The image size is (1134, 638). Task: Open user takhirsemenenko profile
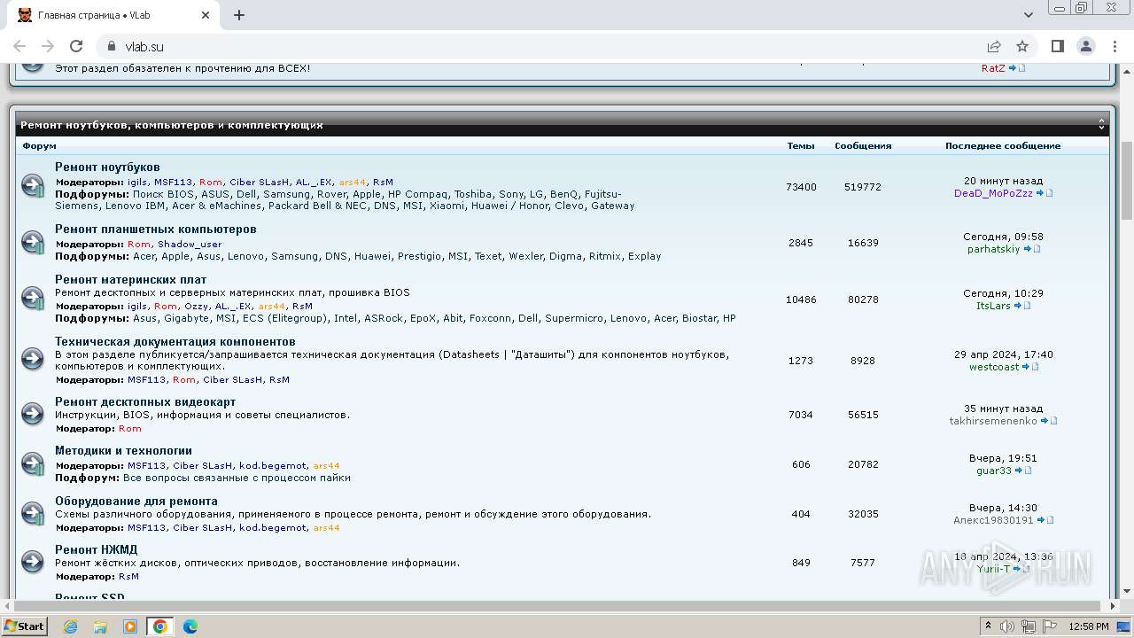[993, 421]
